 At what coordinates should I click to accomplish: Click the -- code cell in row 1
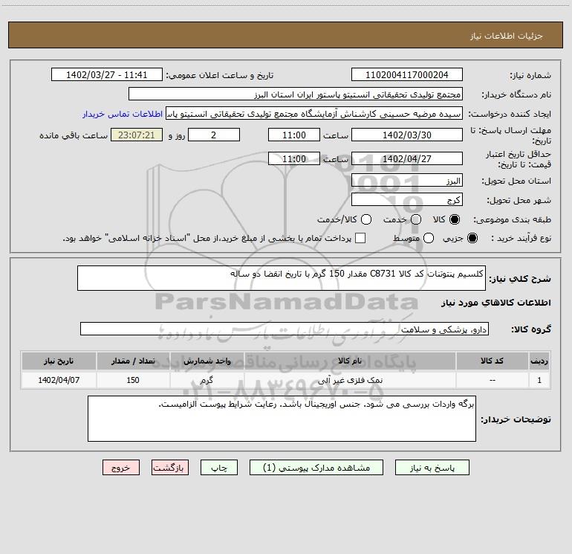(x=492, y=380)
